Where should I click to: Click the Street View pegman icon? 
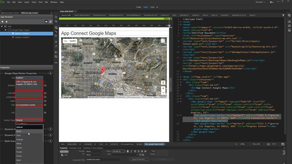[x=163, y=82]
